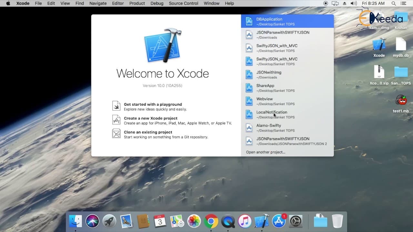This screenshot has height=232, width=413.
Task: Open the Navigate menu
Action: [x=98, y=3]
